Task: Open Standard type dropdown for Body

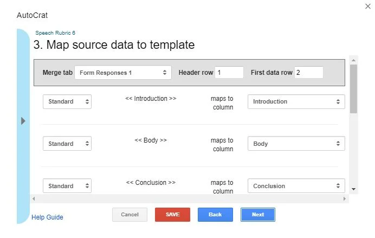Action: click(67, 144)
